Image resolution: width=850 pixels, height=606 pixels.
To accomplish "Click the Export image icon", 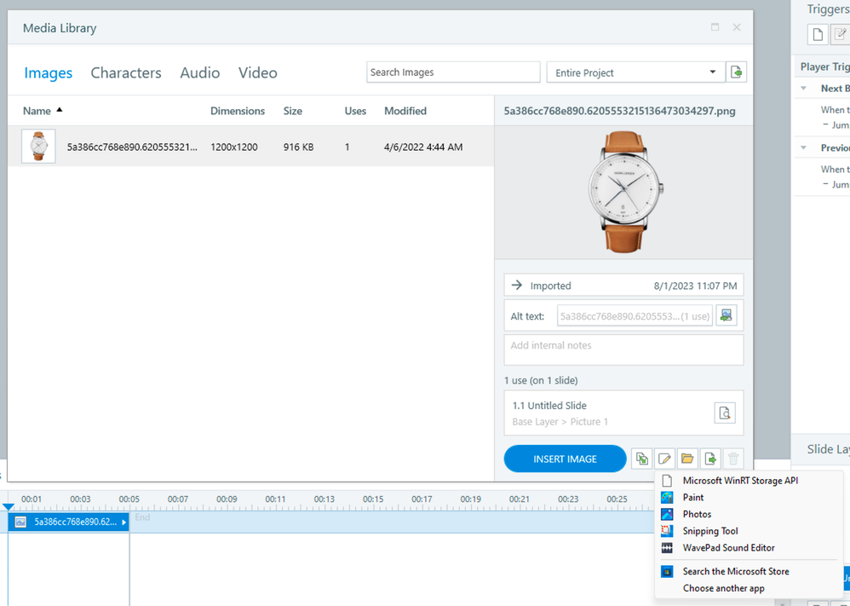I will pyautogui.click(x=710, y=459).
